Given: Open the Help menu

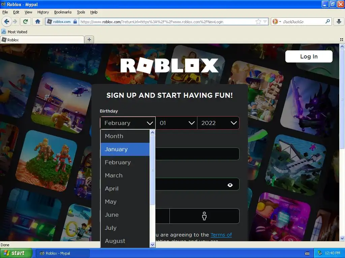Looking at the screenshot, I should 94,12.
